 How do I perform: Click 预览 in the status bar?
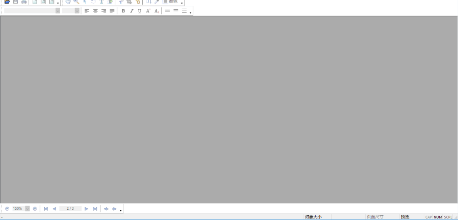[x=405, y=217]
